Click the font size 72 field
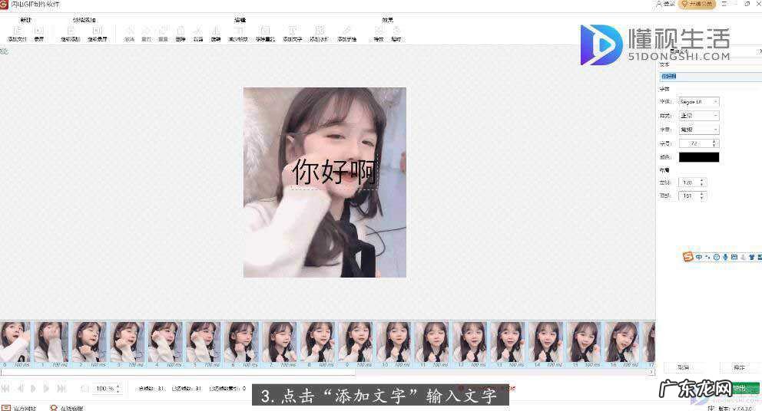Screen dimensions: 762x411 tap(699, 143)
